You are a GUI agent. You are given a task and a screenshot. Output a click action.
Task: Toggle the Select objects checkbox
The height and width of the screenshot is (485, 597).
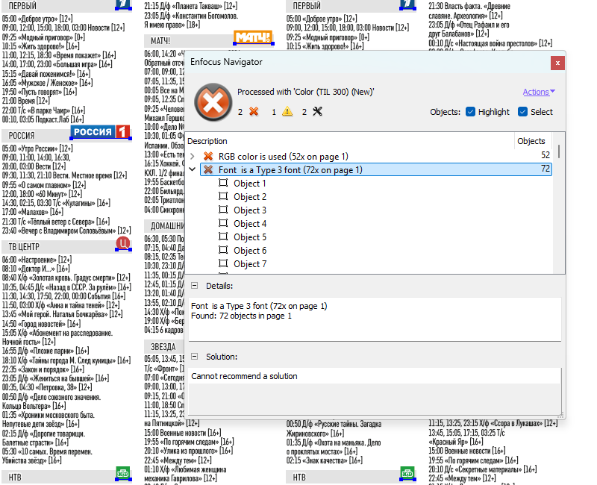pos(523,111)
